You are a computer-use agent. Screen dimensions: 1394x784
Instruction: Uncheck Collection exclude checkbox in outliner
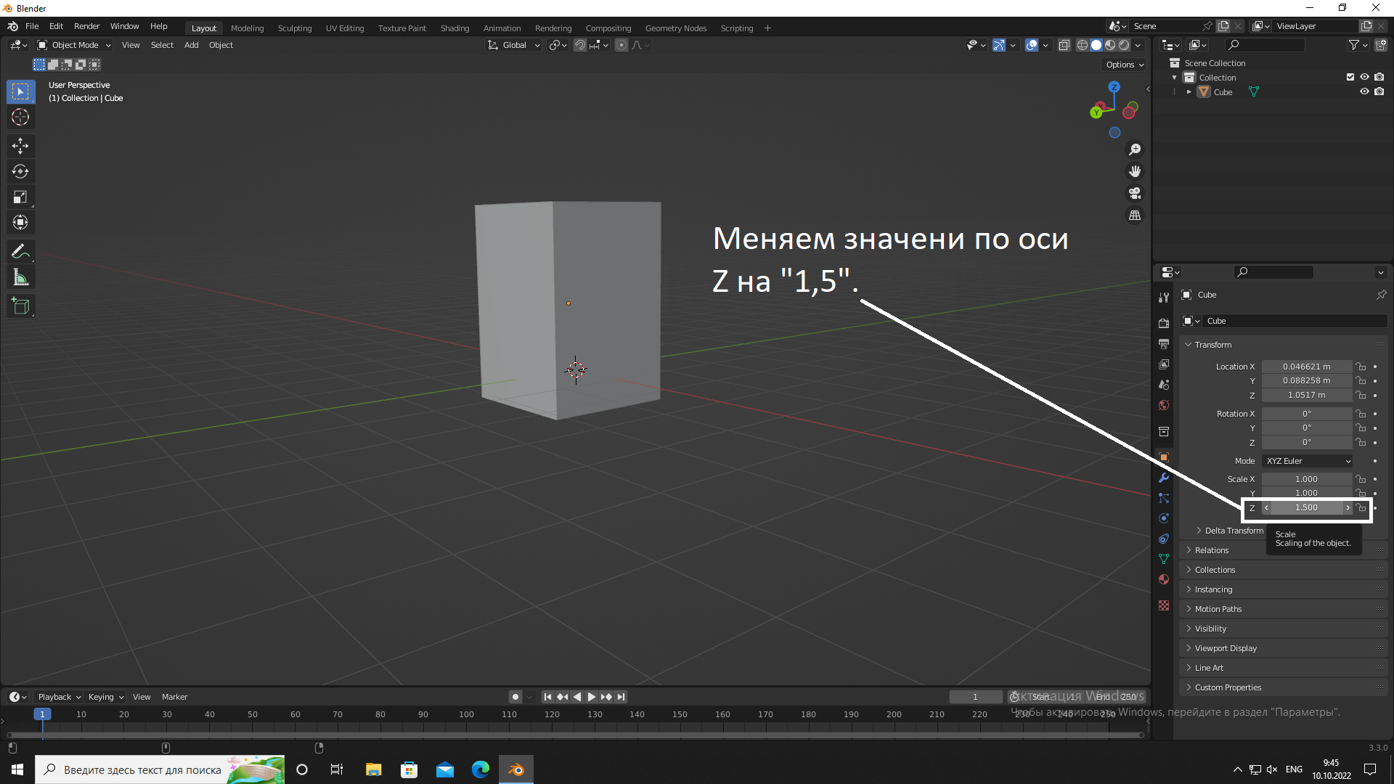(x=1350, y=77)
